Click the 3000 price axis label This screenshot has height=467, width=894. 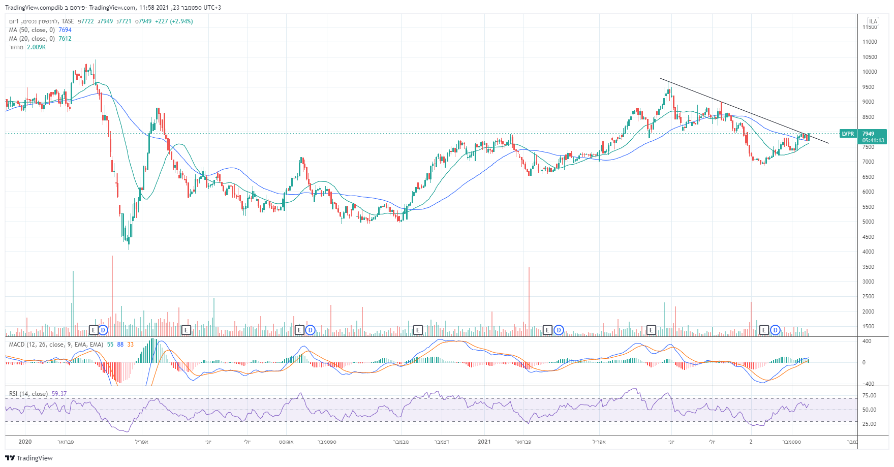(x=868, y=282)
